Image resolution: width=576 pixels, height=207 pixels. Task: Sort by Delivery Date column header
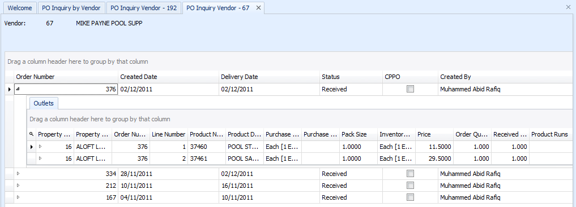(x=269, y=77)
